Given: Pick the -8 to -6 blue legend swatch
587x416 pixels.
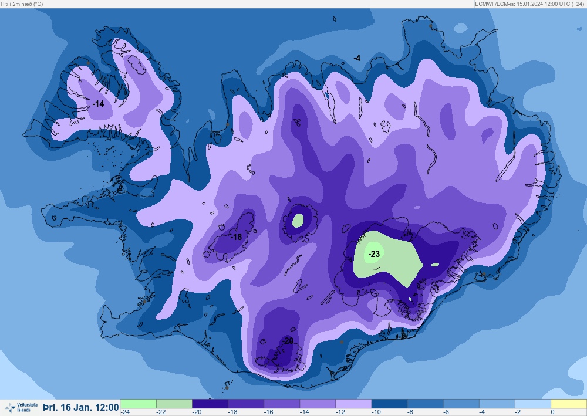Looking at the screenshot, I should click(426, 404).
